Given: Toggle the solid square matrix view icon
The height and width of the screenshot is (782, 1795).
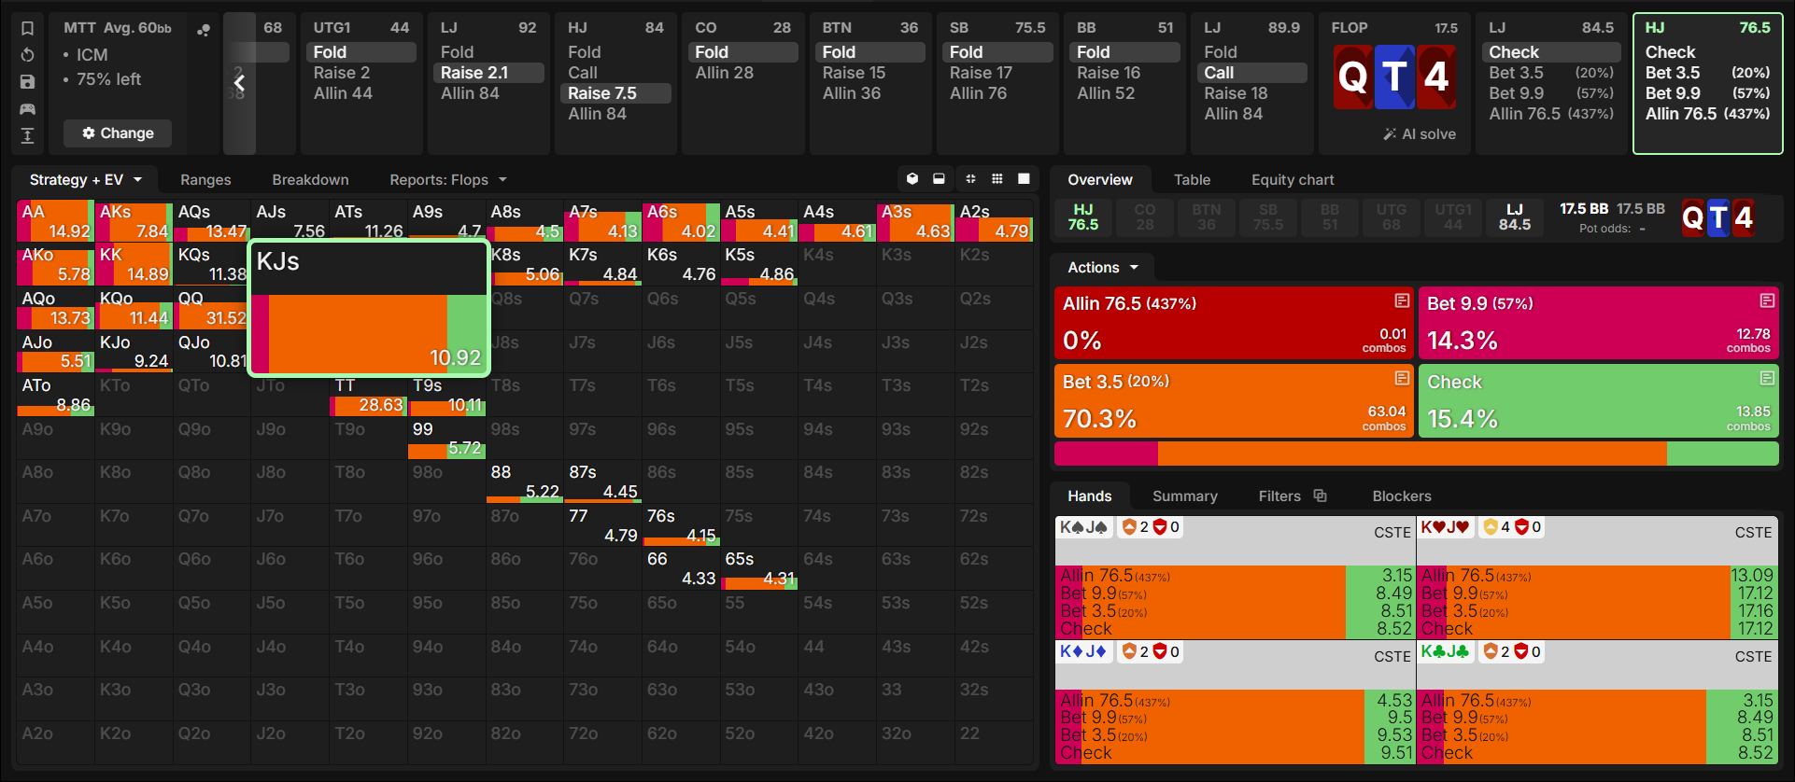Looking at the screenshot, I should point(1024,179).
